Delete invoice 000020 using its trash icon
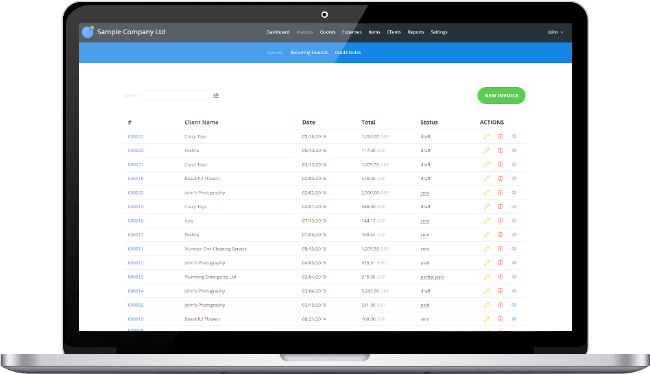650x374 pixels. coord(501,192)
